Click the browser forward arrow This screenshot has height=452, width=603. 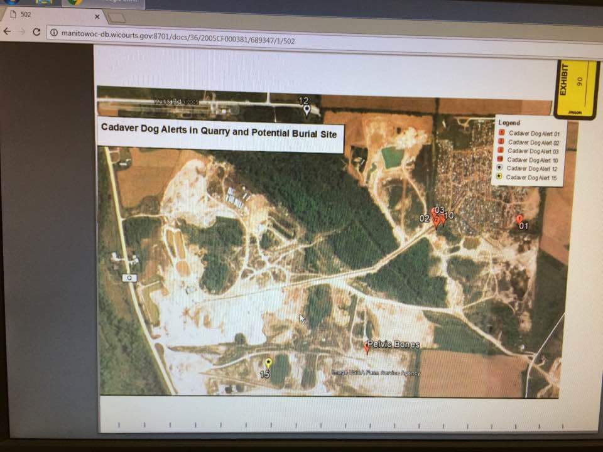click(22, 32)
